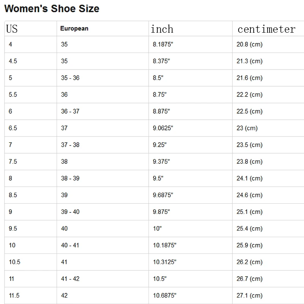
Task: Select the 24.1 (cm) cell
Action: [249, 178]
